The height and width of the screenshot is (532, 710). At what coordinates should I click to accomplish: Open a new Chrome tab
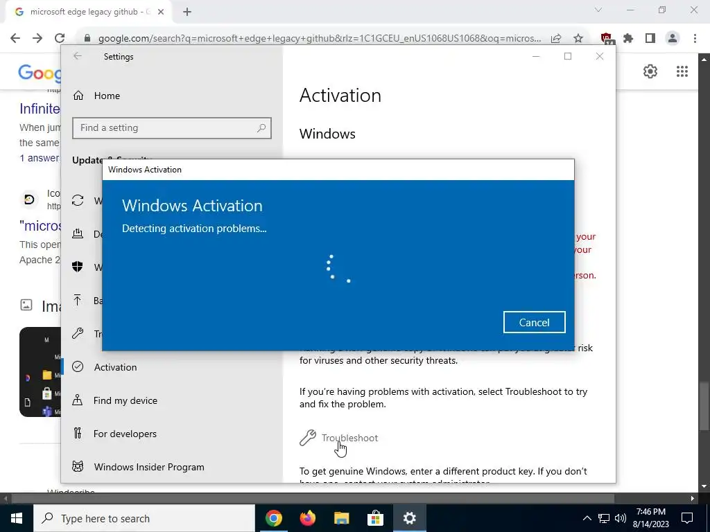pyautogui.click(x=187, y=12)
